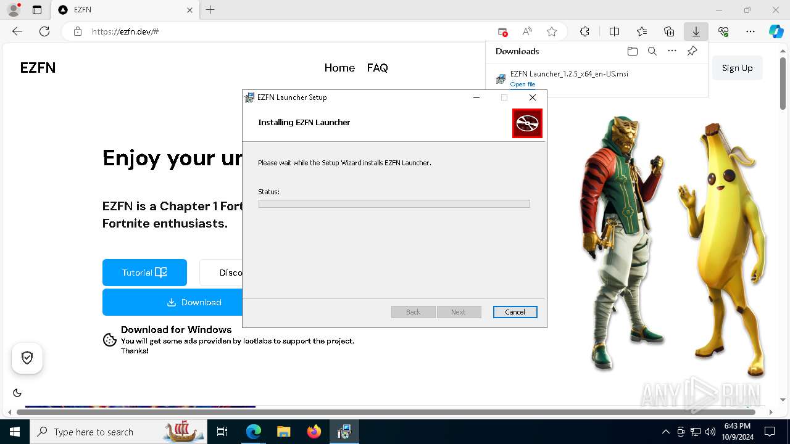Toggle dark mode moon icon
Viewport: 790px width, 444px height.
17,393
